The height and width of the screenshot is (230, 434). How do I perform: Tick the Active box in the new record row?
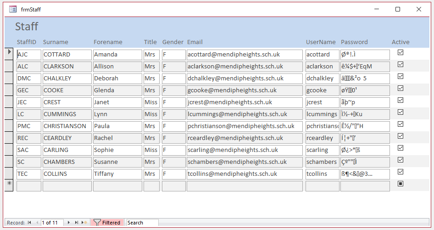click(400, 184)
